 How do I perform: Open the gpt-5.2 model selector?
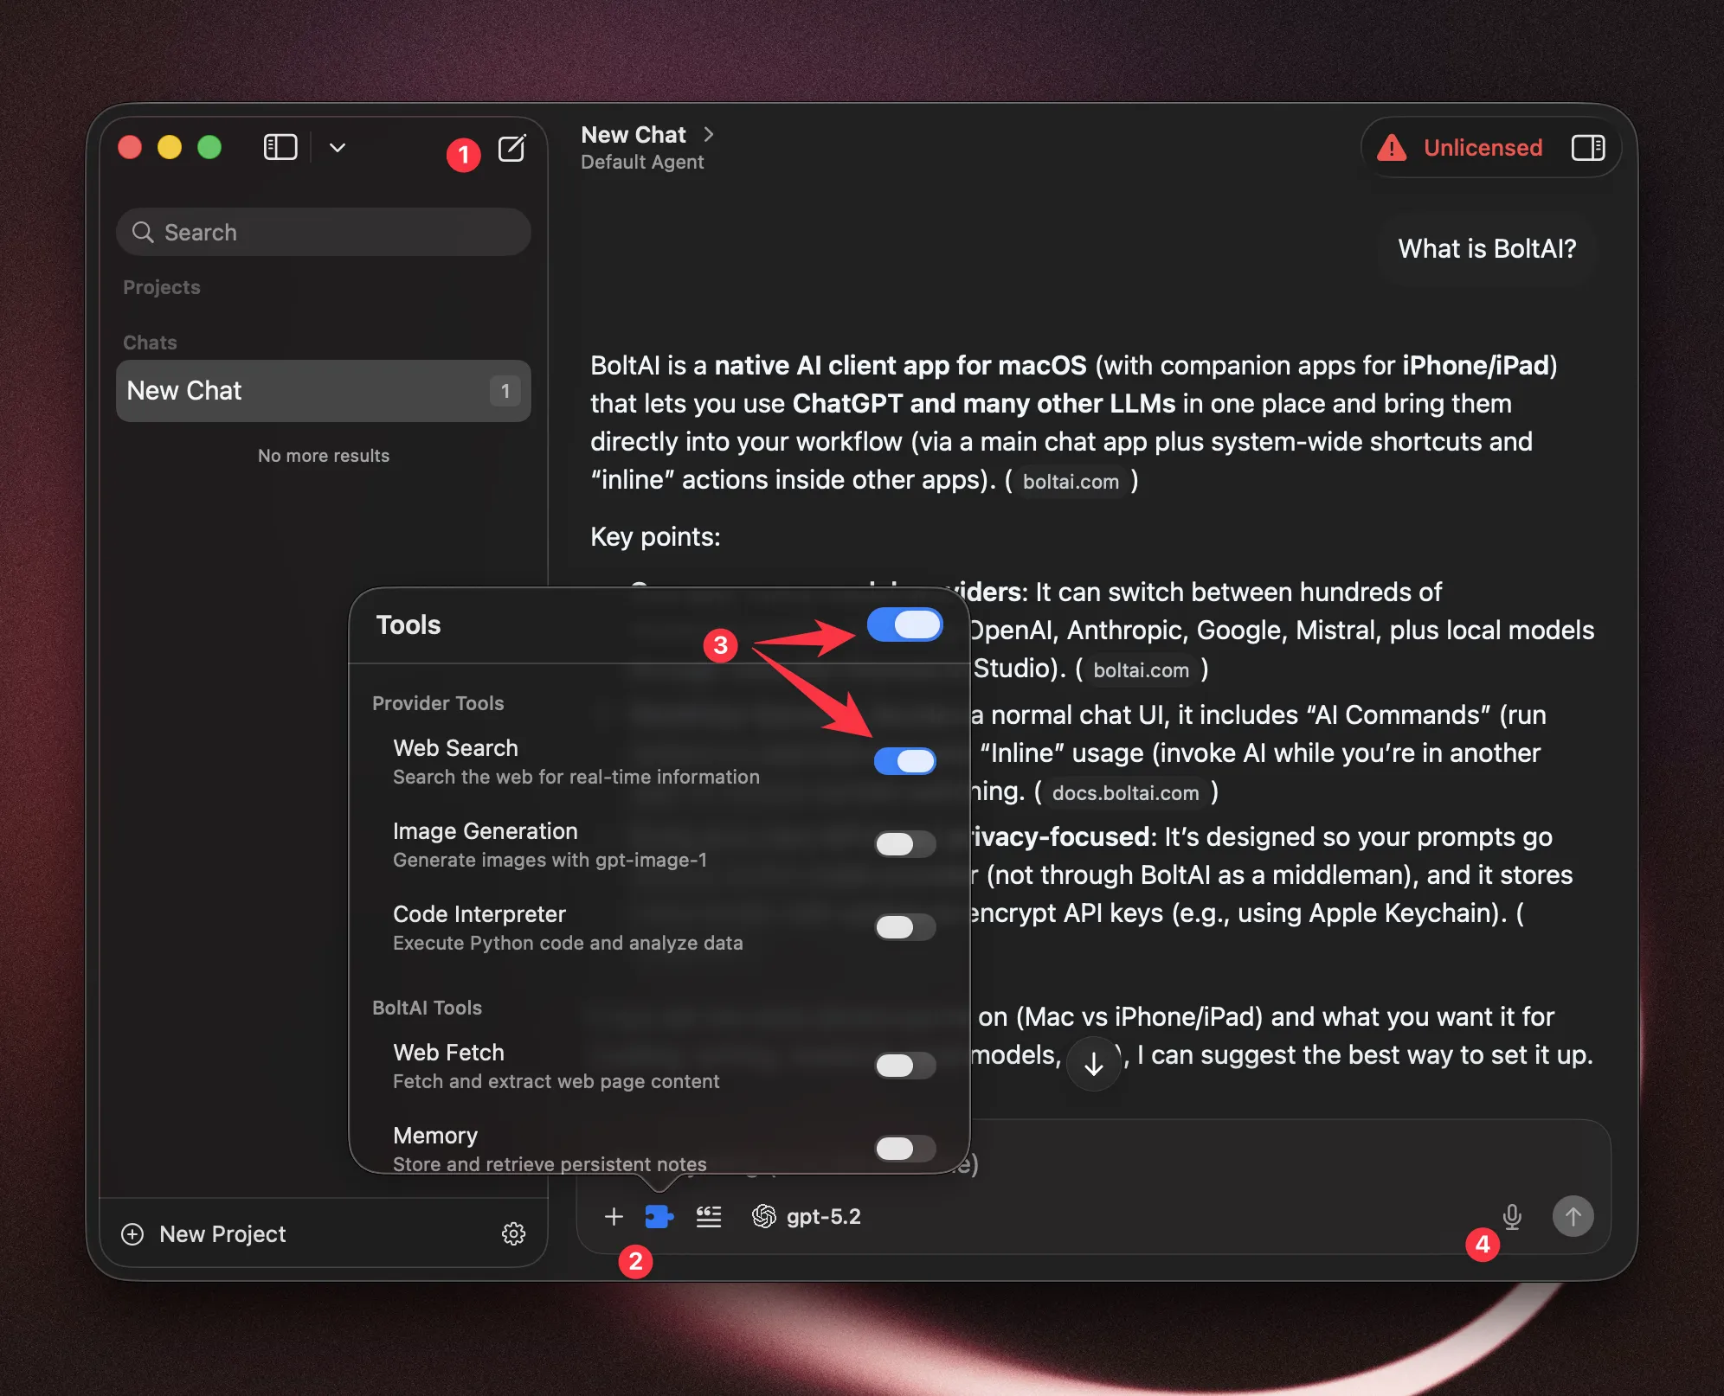click(x=807, y=1217)
